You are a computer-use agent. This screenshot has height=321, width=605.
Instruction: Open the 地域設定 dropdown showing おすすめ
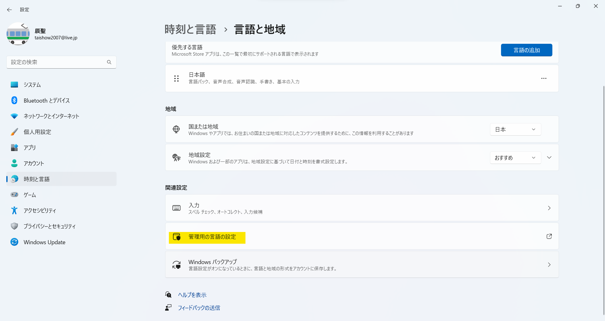click(516, 158)
